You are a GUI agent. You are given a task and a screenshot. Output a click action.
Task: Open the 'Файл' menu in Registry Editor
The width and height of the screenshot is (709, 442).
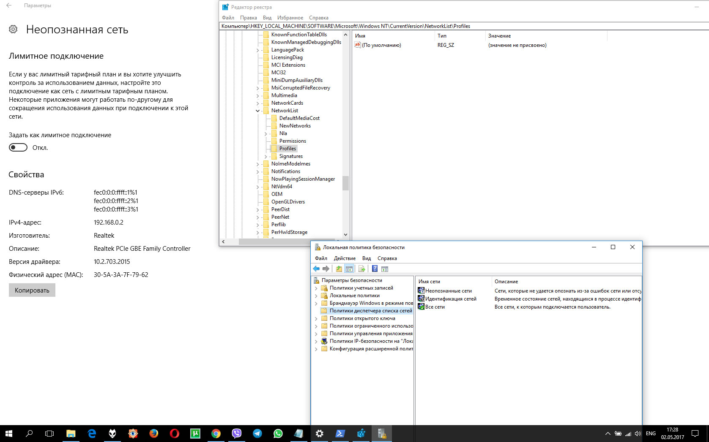pyautogui.click(x=228, y=18)
